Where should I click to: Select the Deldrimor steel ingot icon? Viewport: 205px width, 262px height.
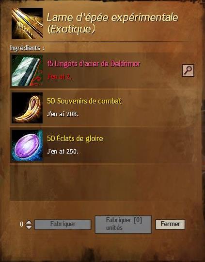tap(27, 70)
